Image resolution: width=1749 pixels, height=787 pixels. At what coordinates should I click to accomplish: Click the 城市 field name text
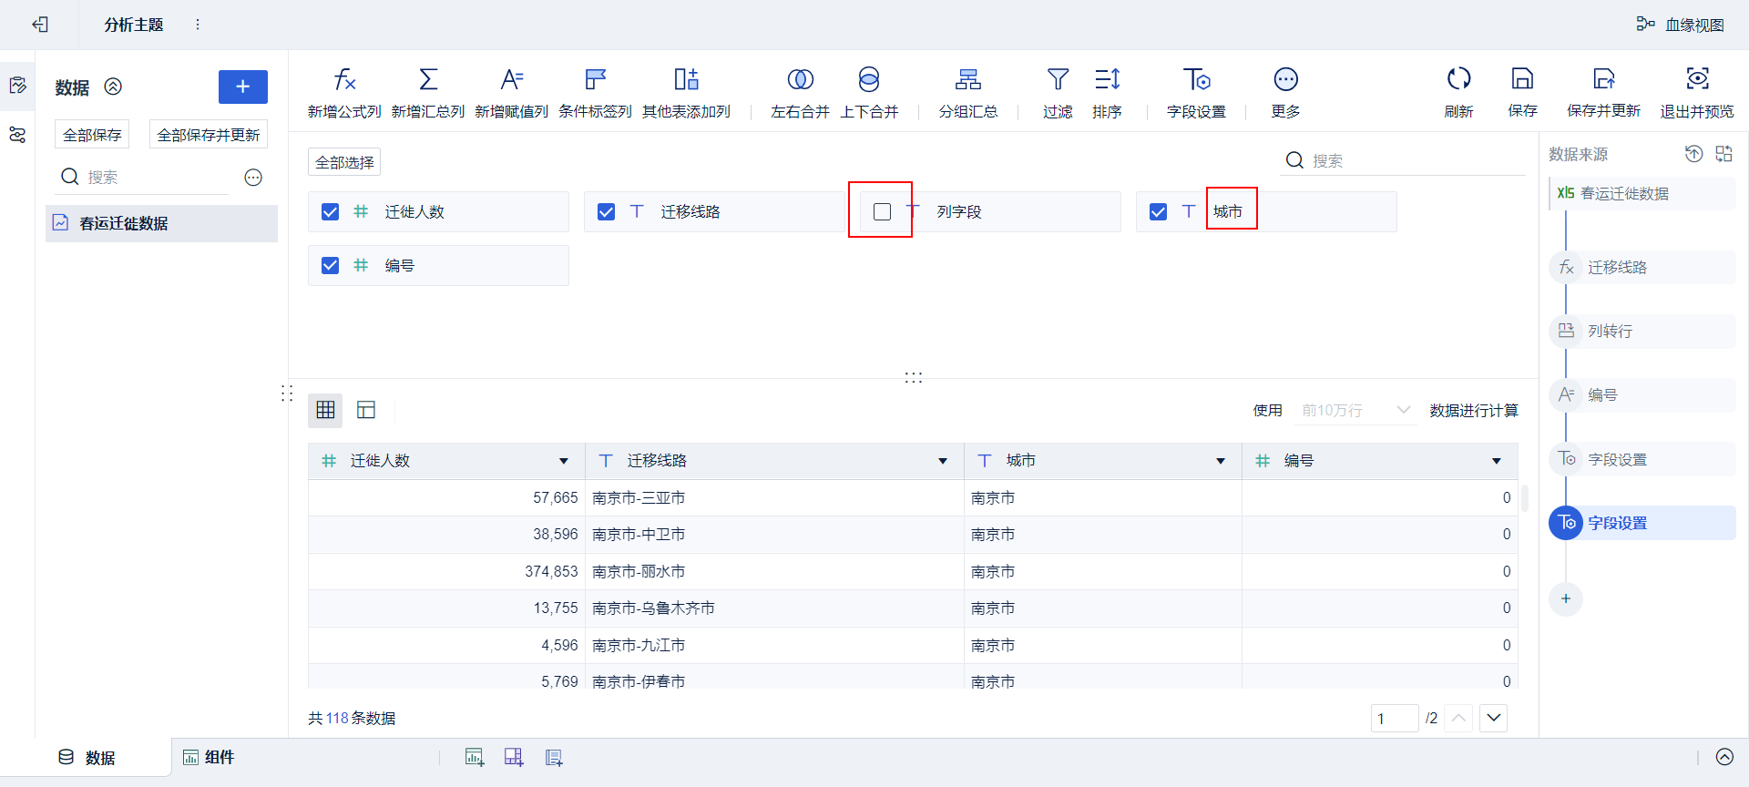1228,211
